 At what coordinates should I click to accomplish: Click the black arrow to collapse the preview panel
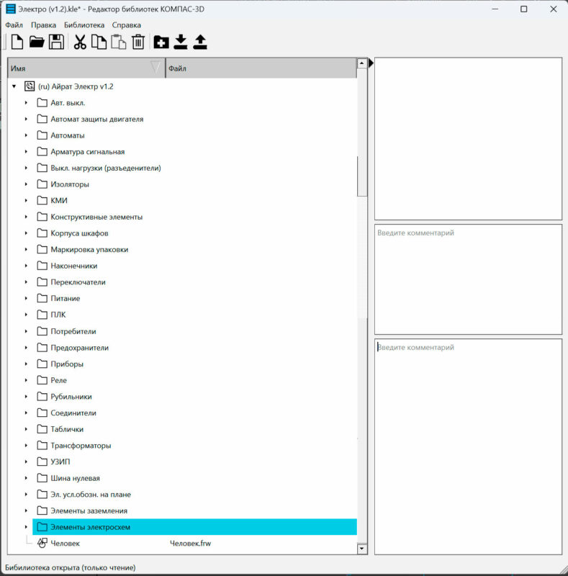(x=371, y=63)
